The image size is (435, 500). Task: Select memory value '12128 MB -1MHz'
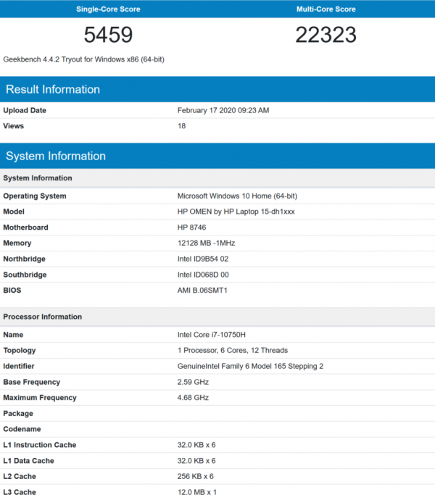206,243
